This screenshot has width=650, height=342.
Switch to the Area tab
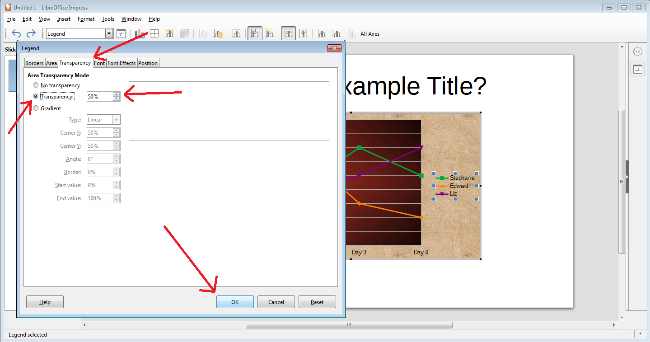51,63
